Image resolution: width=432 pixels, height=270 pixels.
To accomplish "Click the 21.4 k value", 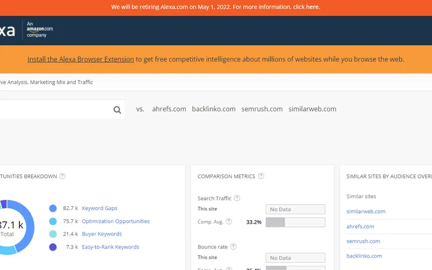I will click(x=70, y=234).
